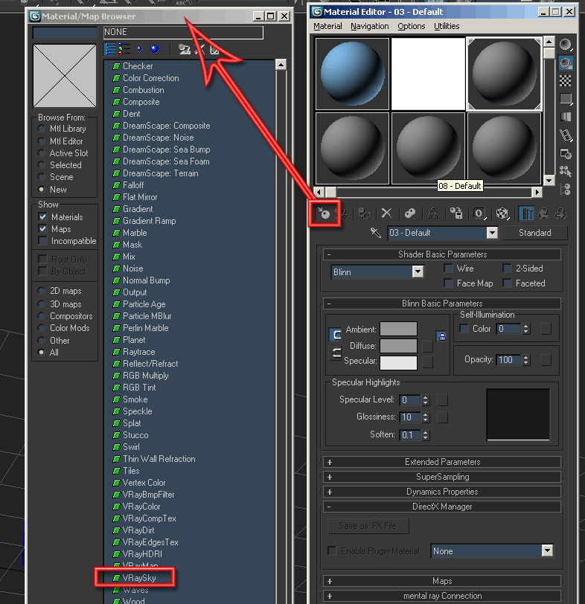Open the Material menu
This screenshot has width=585, height=604.
pyautogui.click(x=327, y=26)
